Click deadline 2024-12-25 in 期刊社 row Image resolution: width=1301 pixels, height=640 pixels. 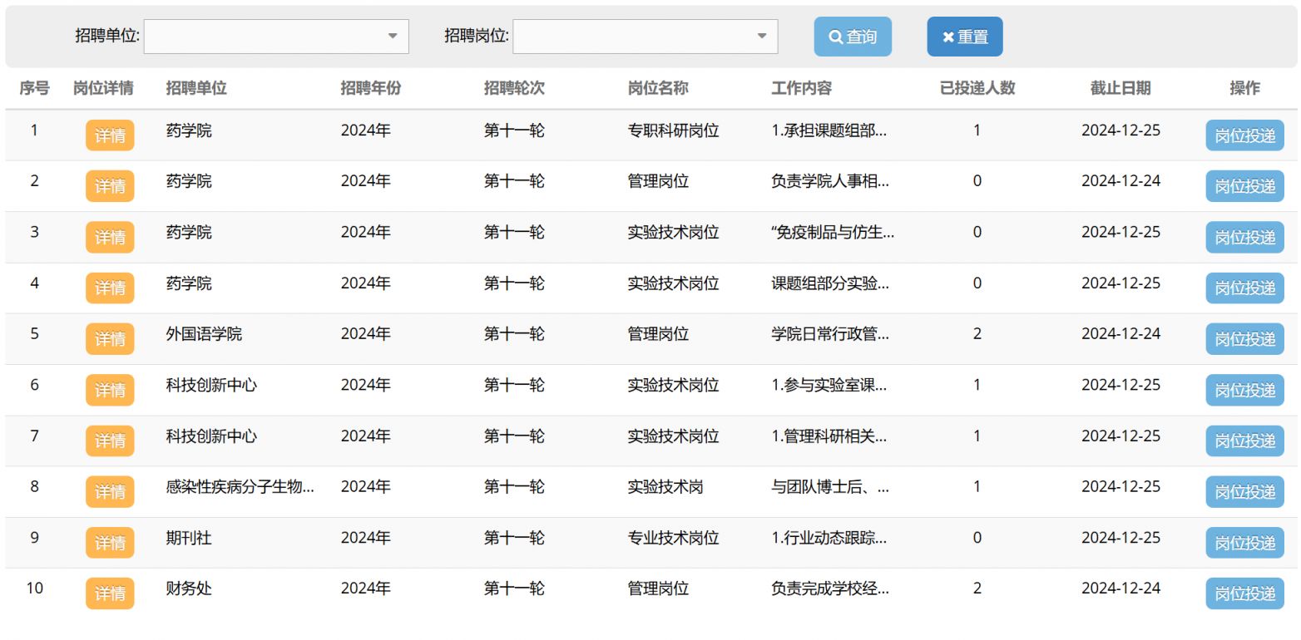click(x=1120, y=538)
